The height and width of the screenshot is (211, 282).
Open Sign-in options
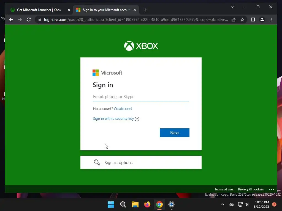pyautogui.click(x=141, y=162)
